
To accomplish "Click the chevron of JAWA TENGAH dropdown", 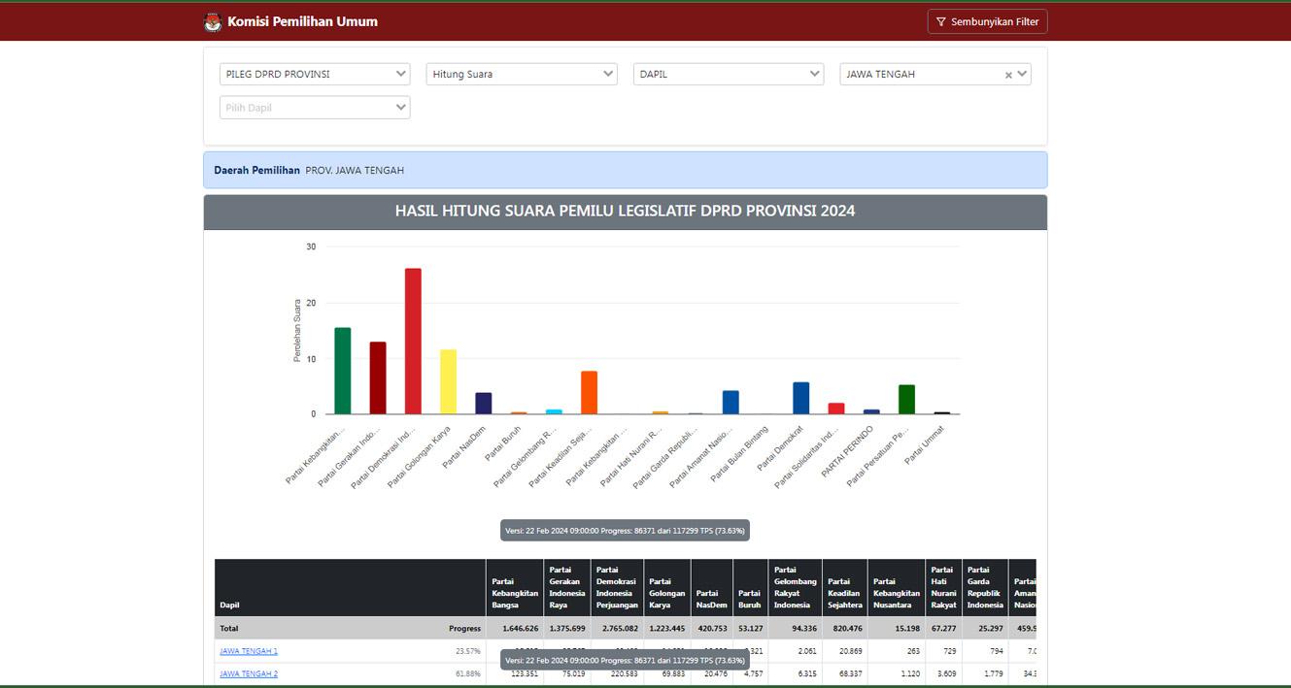I will pyautogui.click(x=1022, y=74).
